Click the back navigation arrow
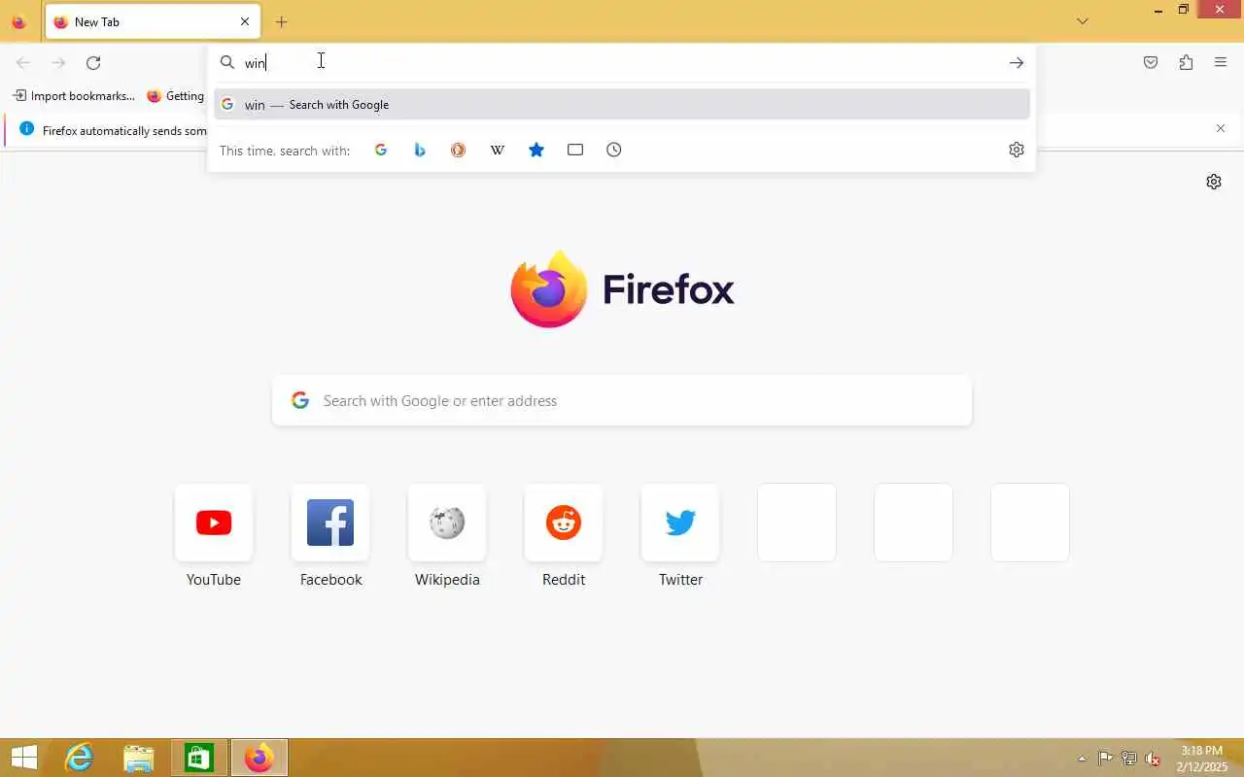The width and height of the screenshot is (1244, 777). pos(23,63)
